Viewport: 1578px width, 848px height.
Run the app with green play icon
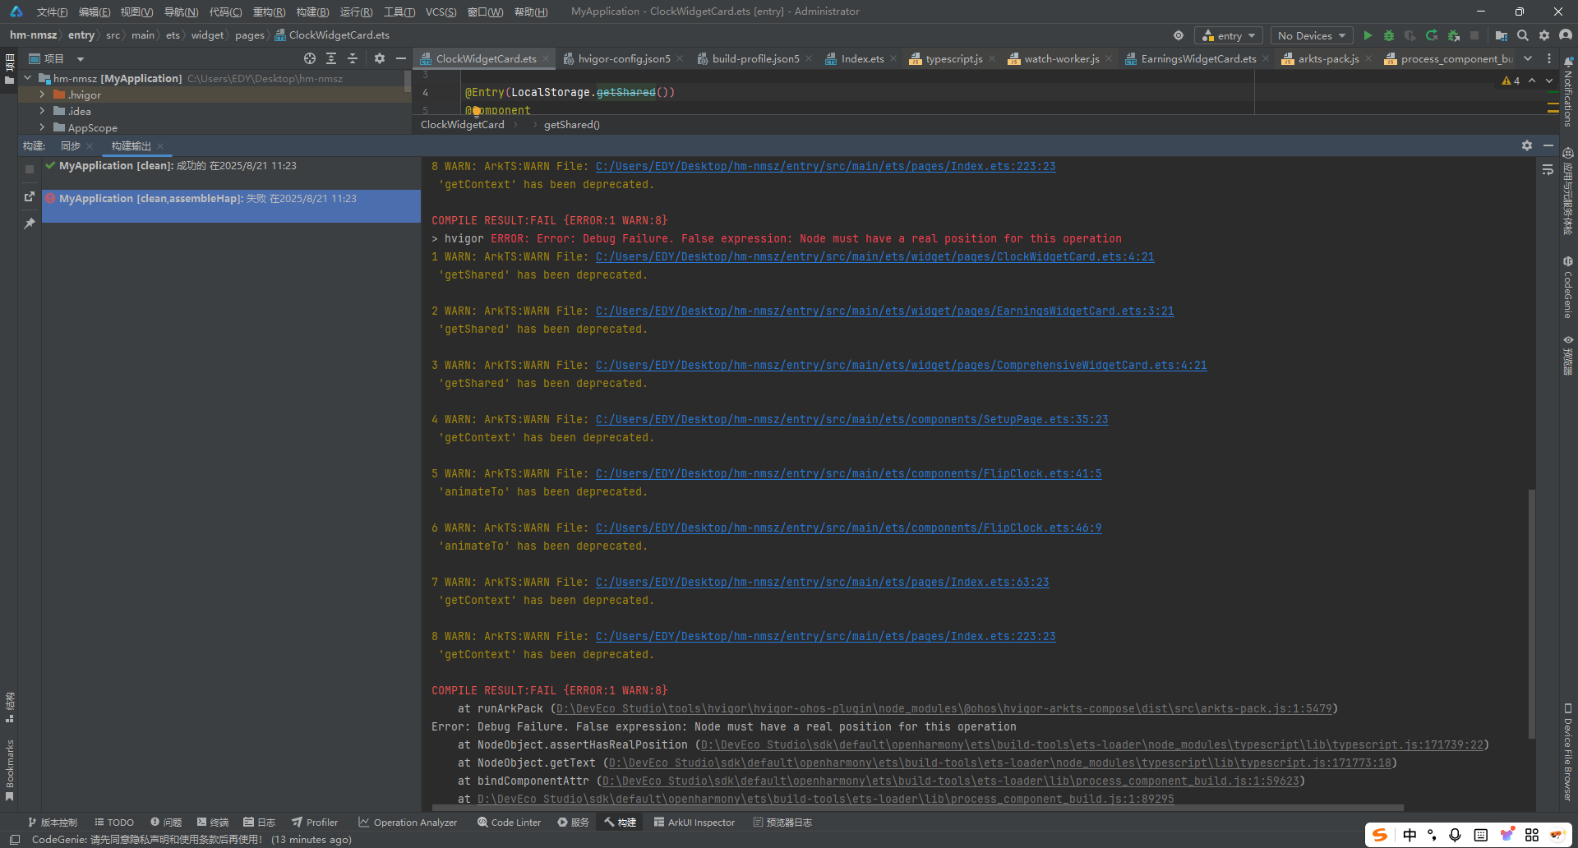point(1368,35)
